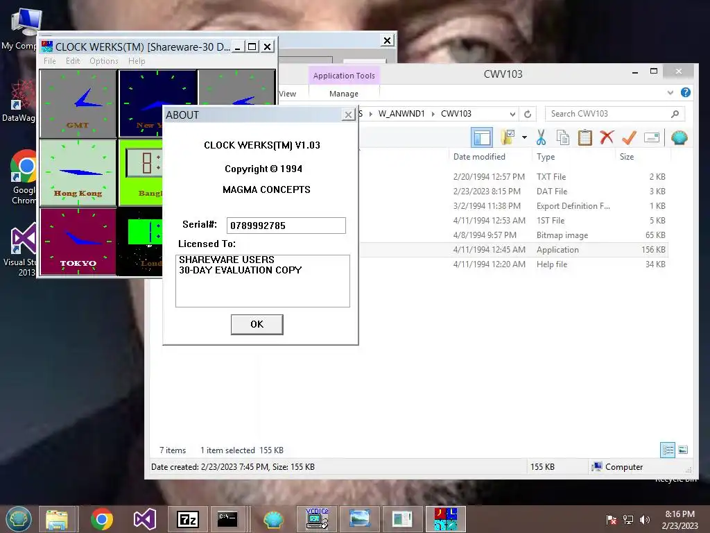
Task: Select the GMT clock tile
Action: 78,104
